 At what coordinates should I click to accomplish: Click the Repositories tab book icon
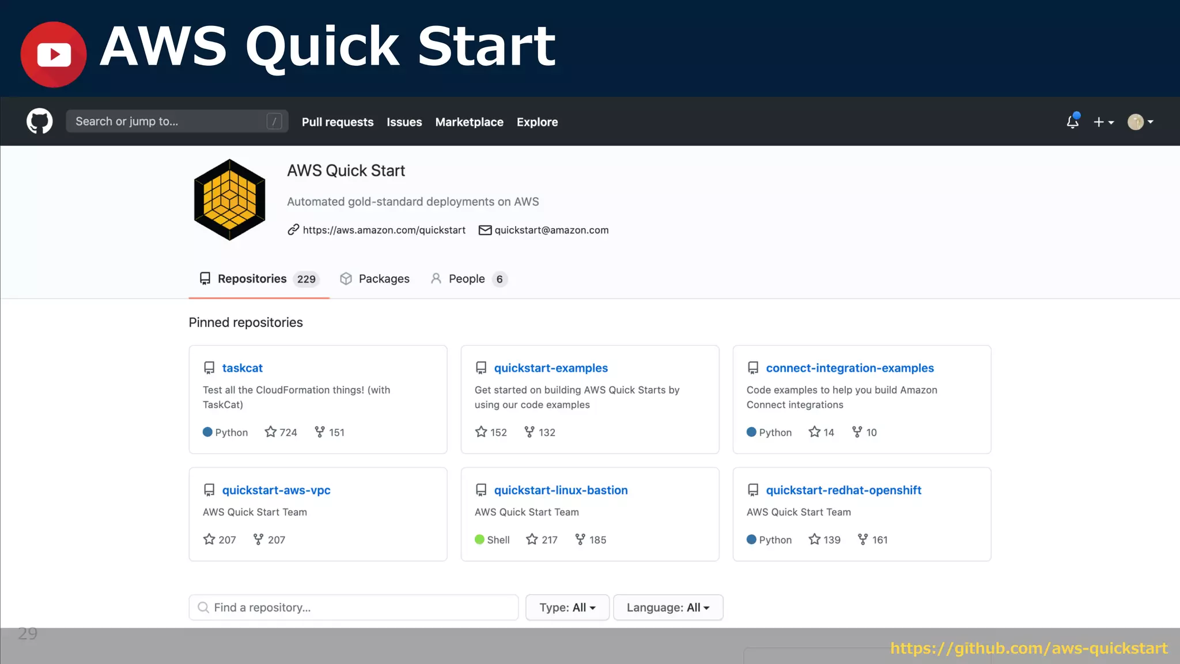205,278
